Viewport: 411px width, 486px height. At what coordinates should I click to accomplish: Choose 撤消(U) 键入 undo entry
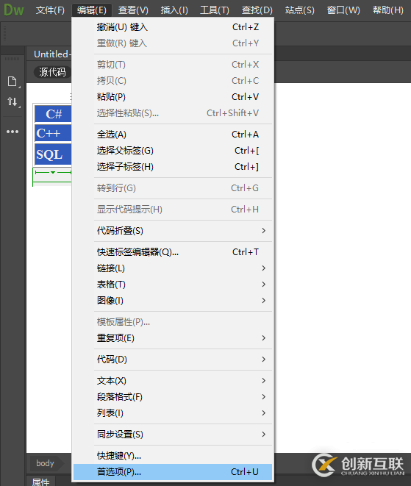tap(173, 27)
